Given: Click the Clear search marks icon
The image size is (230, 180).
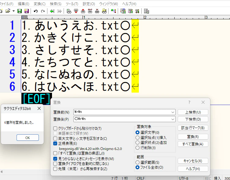Looking at the screenshot, I should click(97, 11).
